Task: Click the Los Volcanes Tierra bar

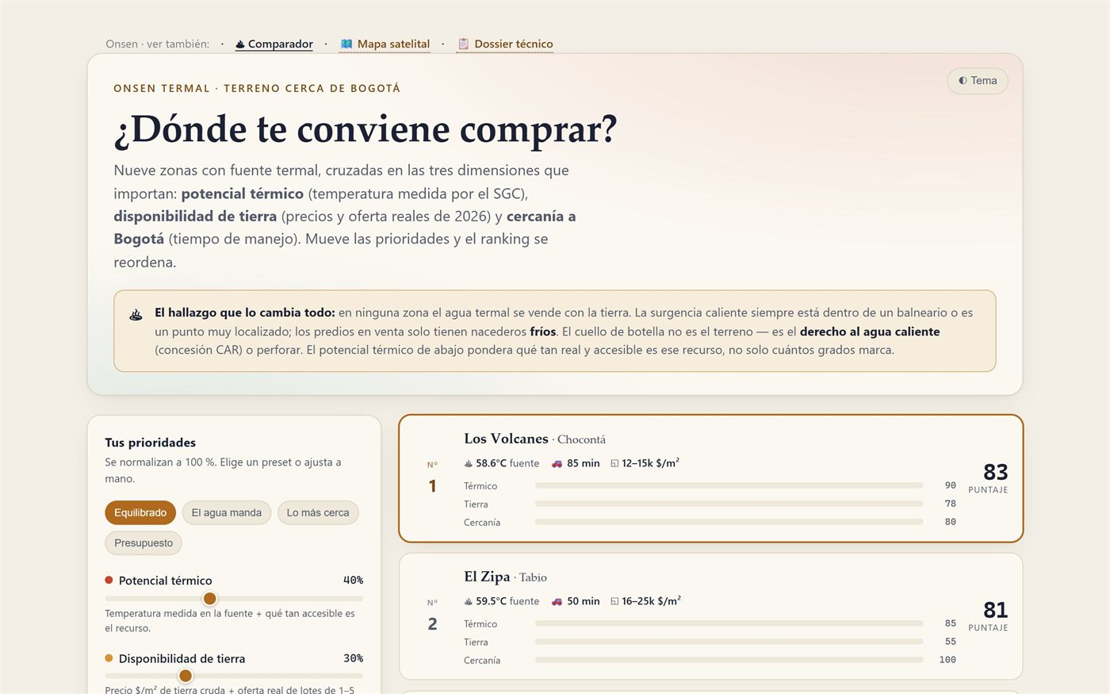Action: [x=729, y=504]
